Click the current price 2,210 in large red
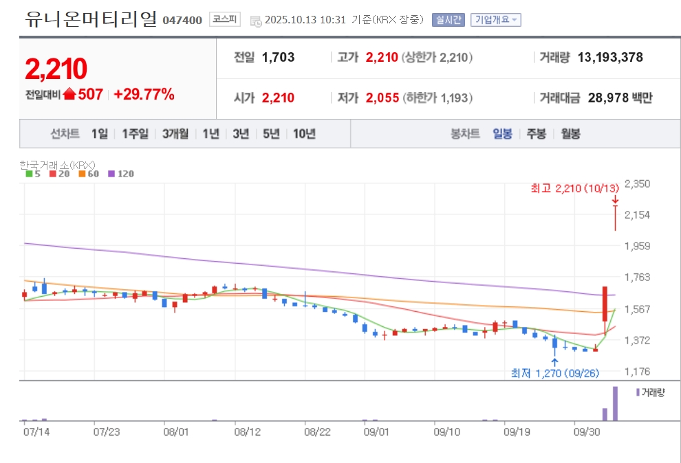 [x=56, y=69]
